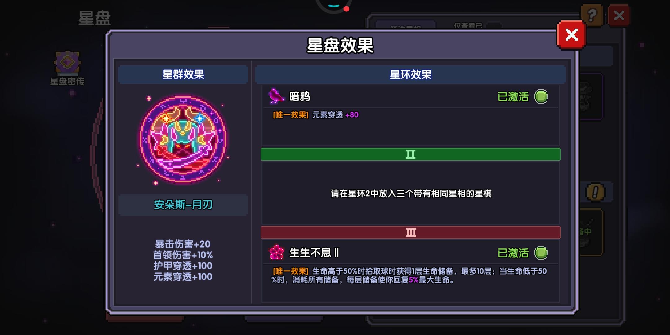Click the neon star-disc emblem artwork

point(183,139)
